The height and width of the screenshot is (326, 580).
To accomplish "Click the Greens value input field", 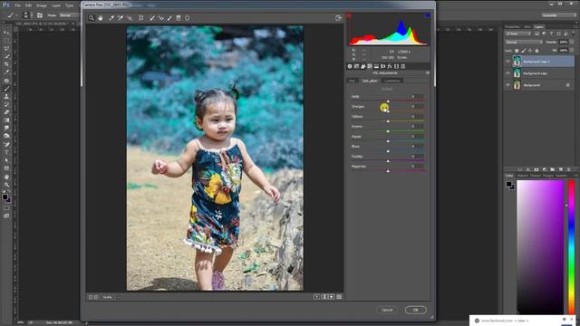I will click(x=418, y=127).
